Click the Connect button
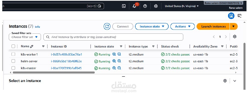Image resolution: width=248 pixels, height=95 pixels. coord(123,26)
